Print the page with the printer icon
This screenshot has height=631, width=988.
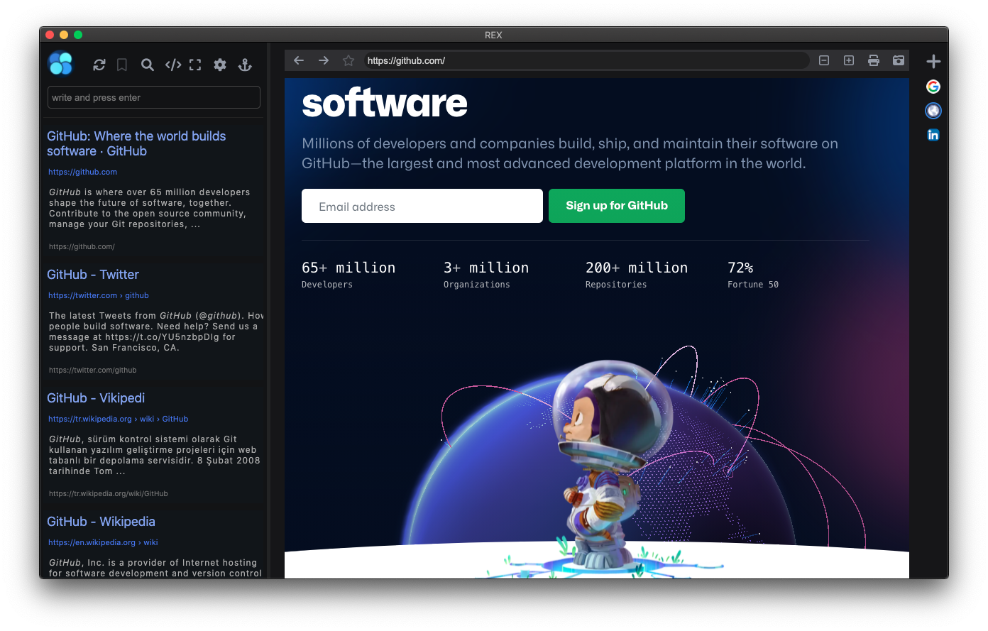point(874,60)
